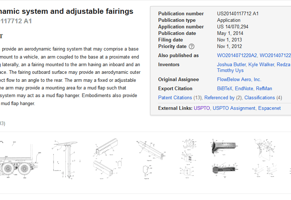View the mounting base brackets drawing thumbnail

188,159
